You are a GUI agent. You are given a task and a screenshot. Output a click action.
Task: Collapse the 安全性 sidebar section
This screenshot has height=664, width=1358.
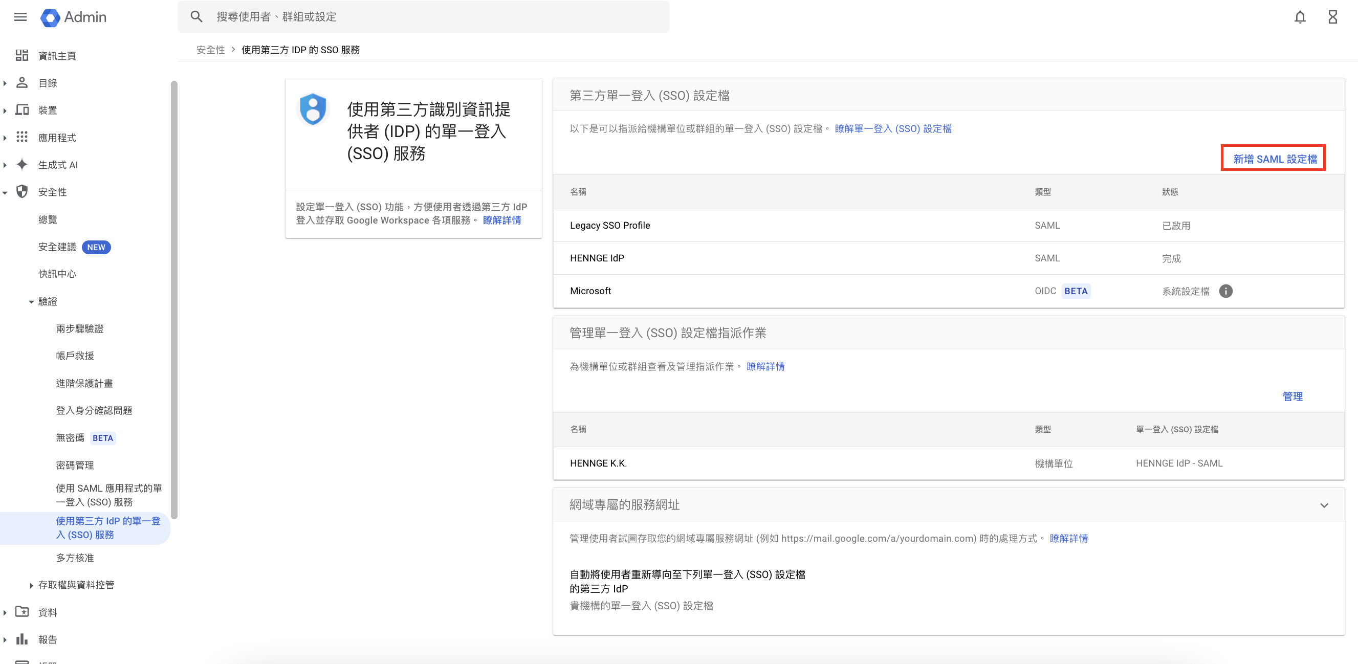click(x=5, y=192)
